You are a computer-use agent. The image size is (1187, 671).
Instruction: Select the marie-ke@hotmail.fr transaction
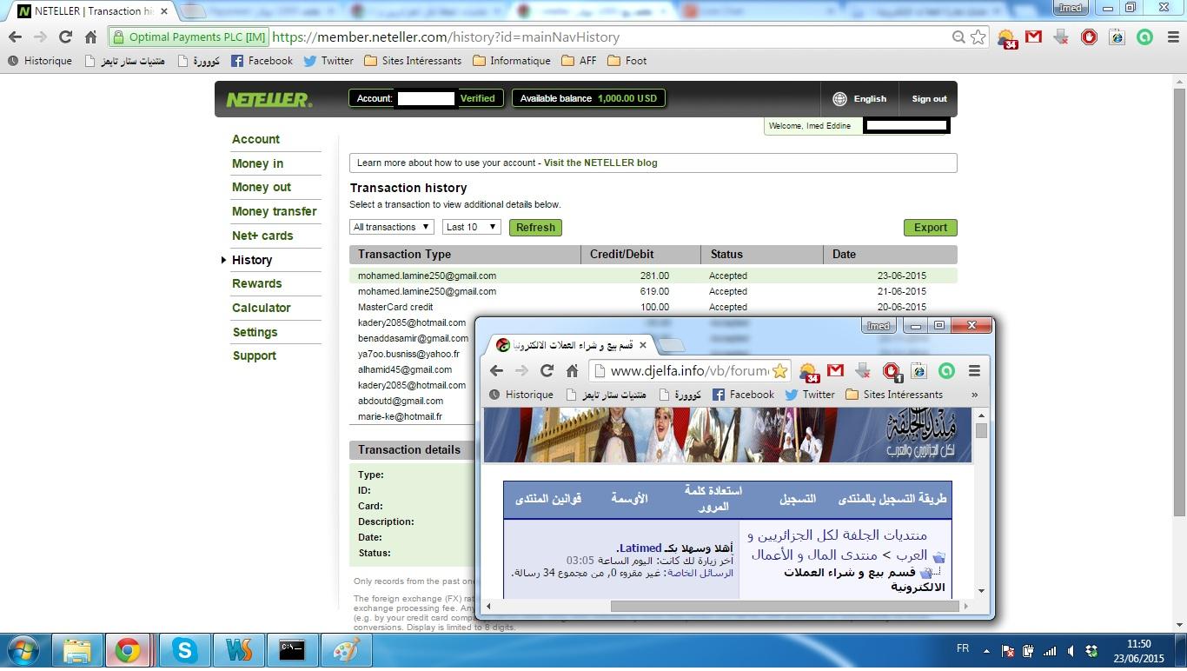[x=400, y=416]
